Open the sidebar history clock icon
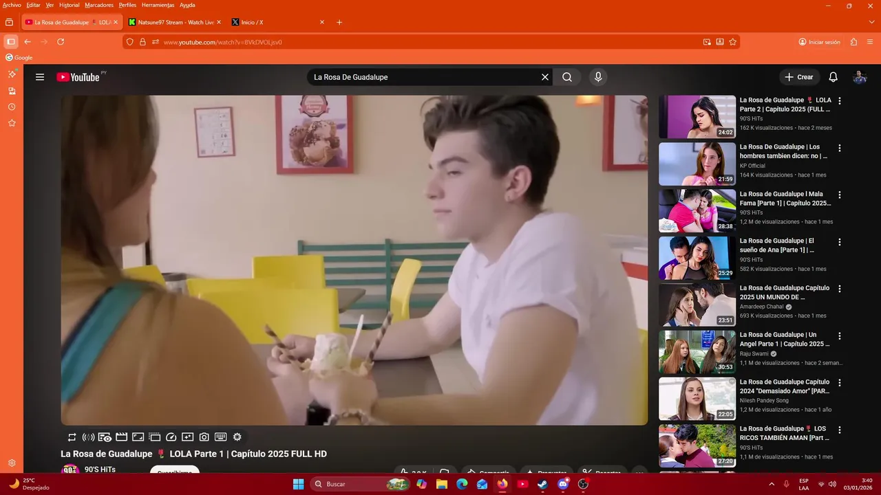881x495 pixels. pos(12,107)
